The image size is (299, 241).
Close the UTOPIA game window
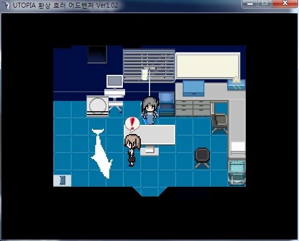285,4
